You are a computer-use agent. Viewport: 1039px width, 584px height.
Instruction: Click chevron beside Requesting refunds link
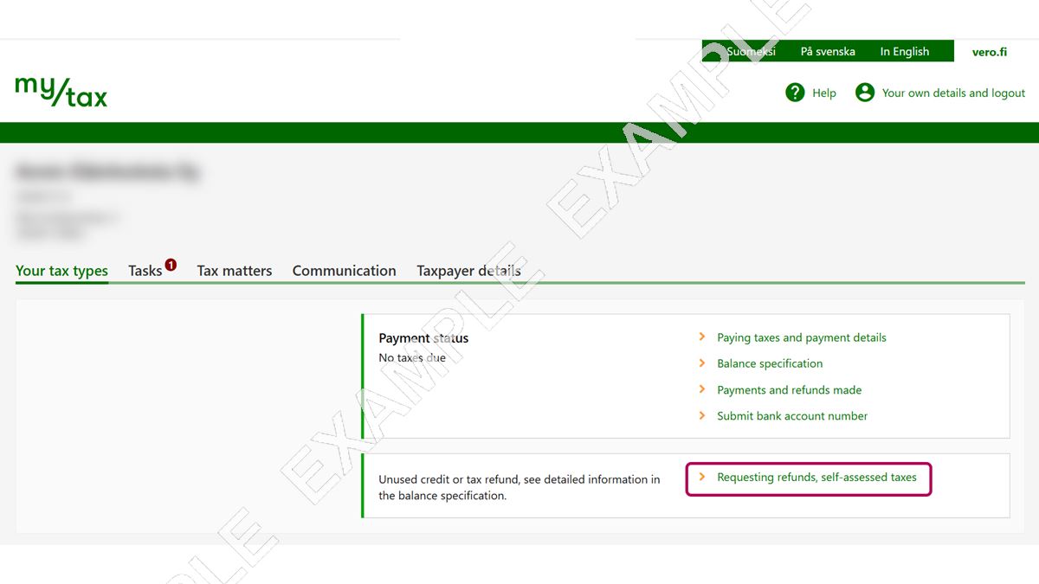tap(702, 477)
